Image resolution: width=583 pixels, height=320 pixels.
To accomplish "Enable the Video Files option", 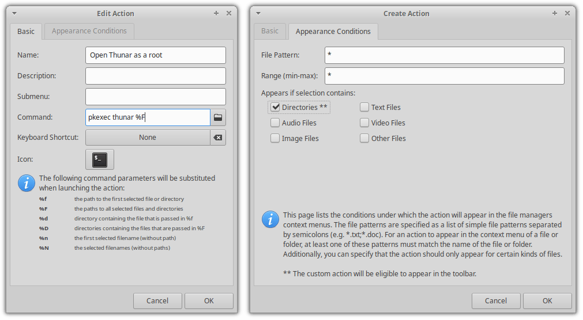I will coord(364,123).
